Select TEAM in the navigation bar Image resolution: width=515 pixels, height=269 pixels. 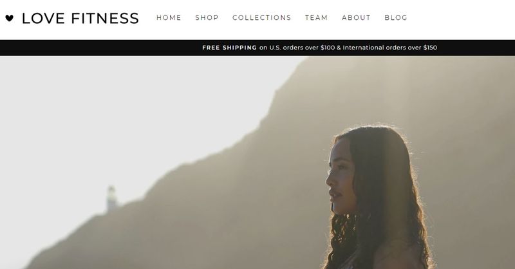[316, 18]
